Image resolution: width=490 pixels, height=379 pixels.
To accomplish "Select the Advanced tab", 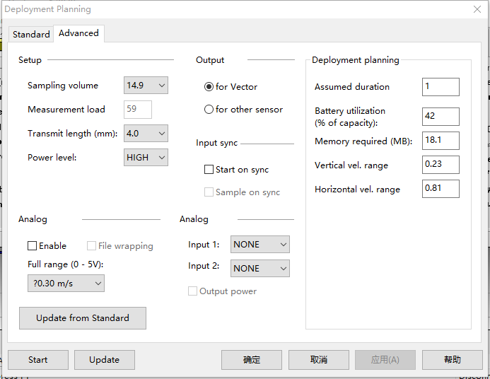I will click(78, 33).
